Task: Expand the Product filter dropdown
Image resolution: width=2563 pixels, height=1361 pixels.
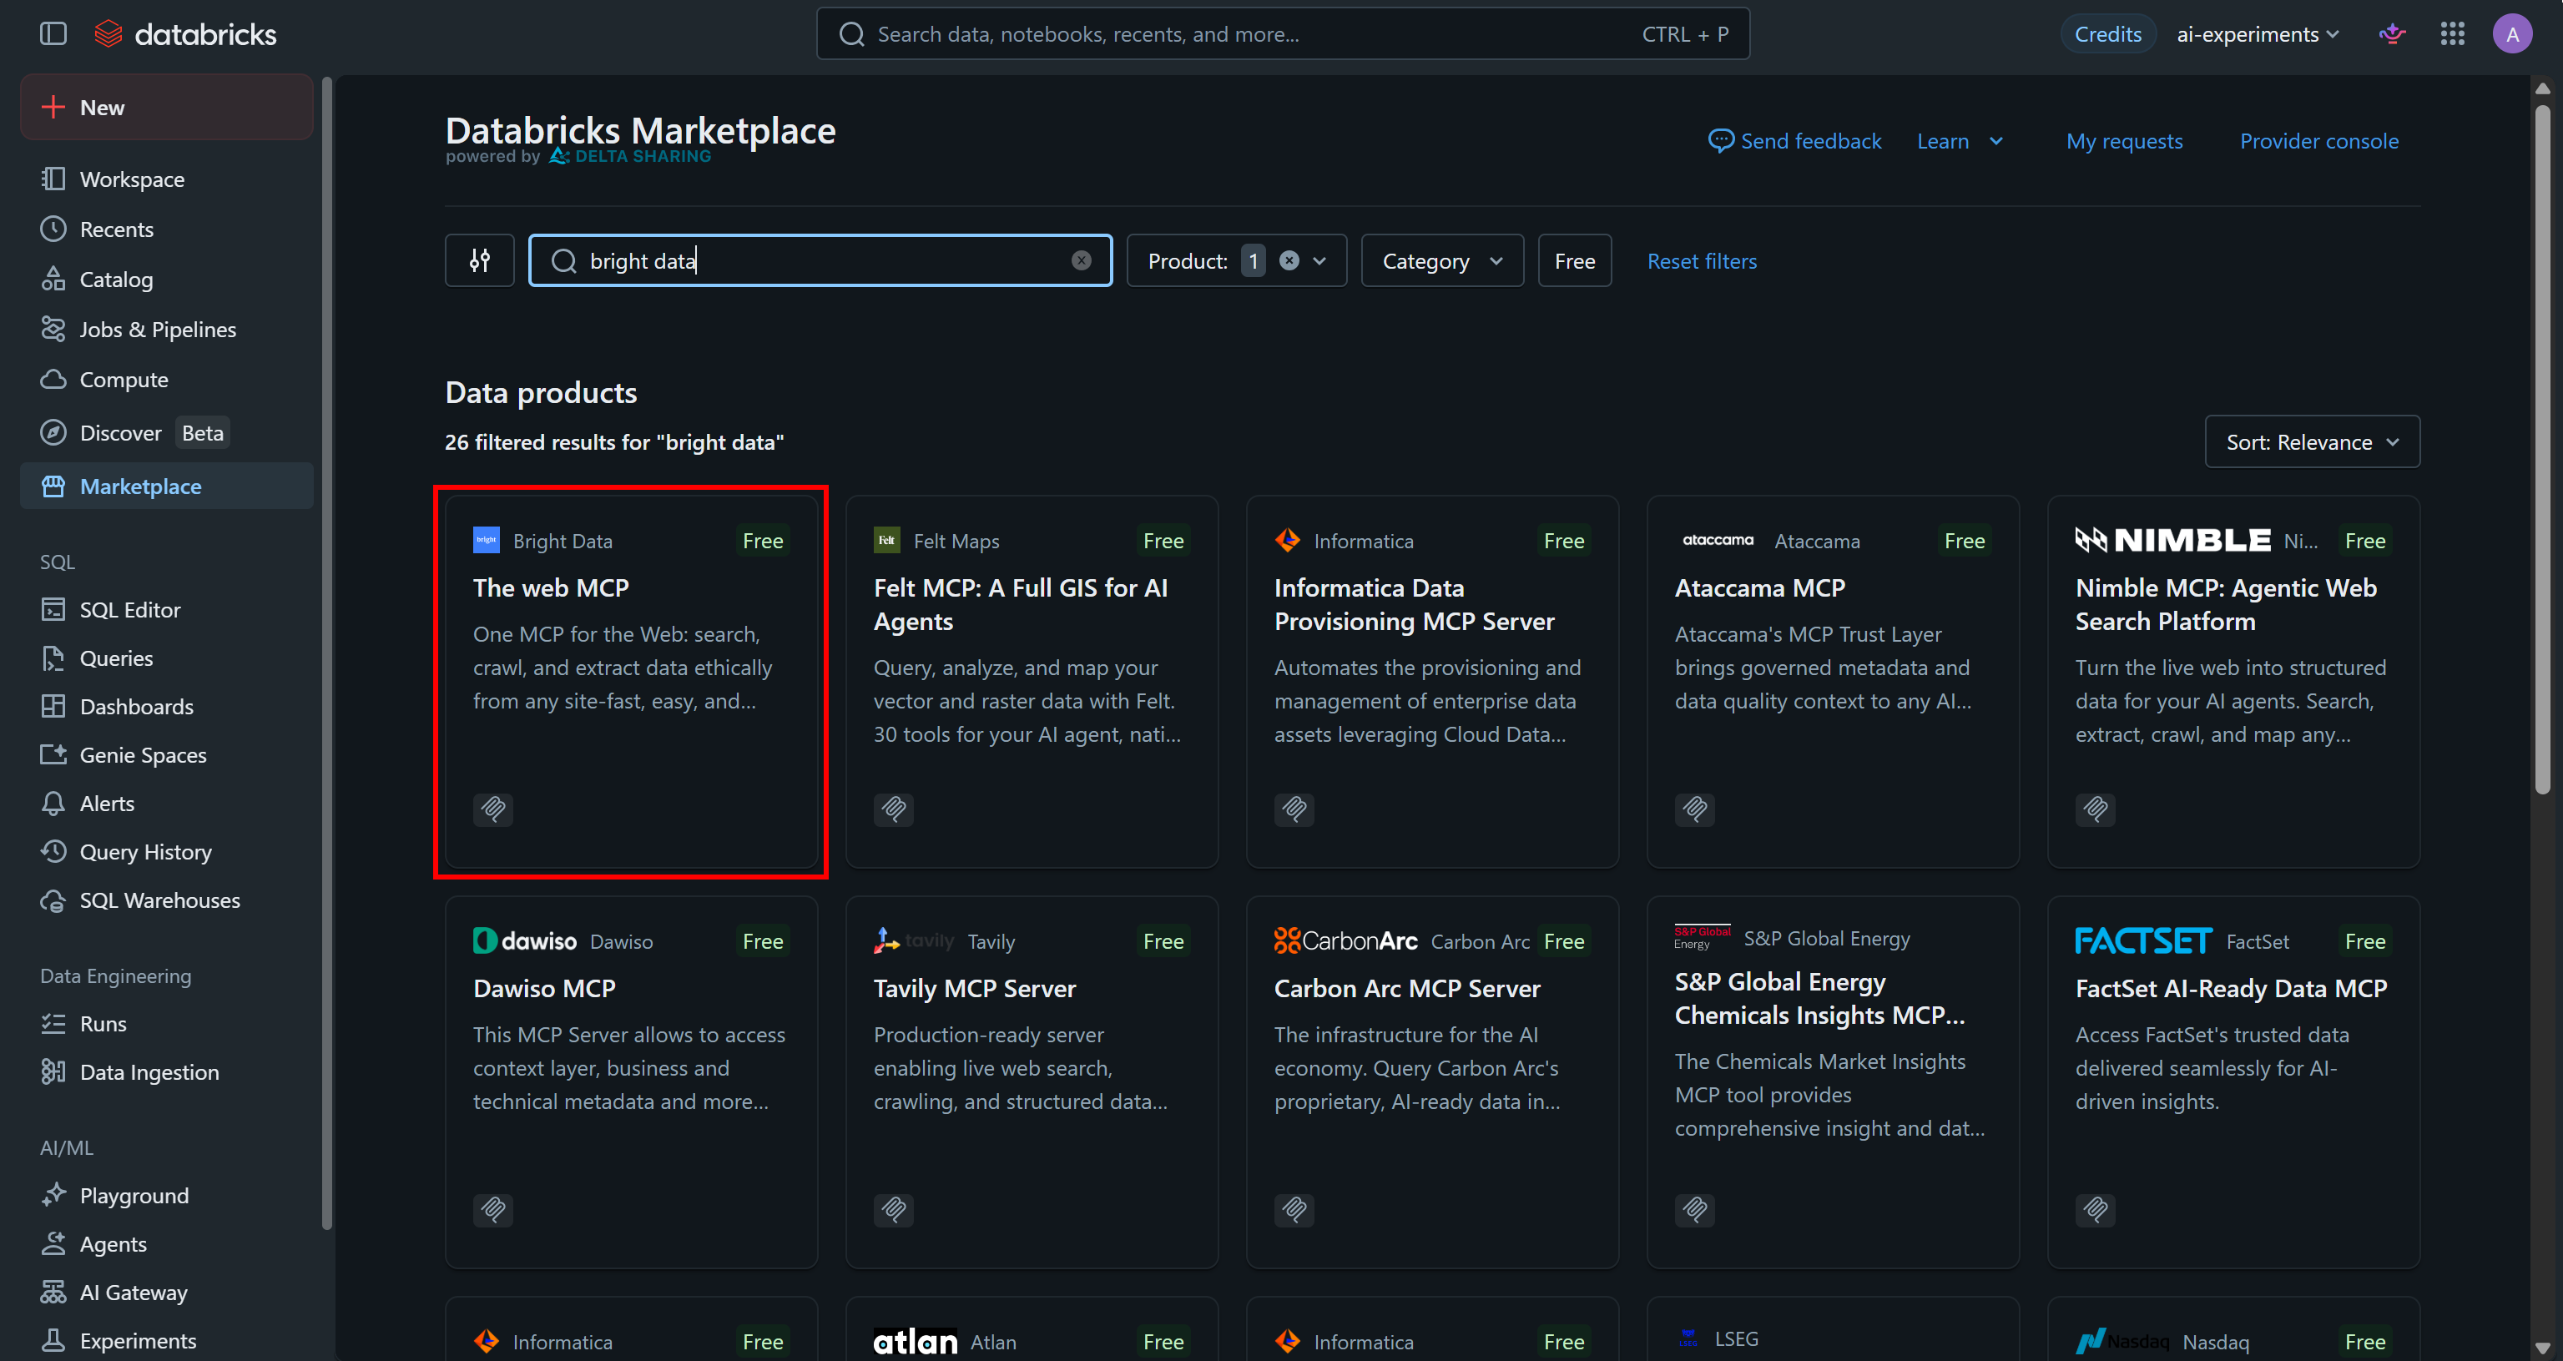Action: click(1320, 260)
